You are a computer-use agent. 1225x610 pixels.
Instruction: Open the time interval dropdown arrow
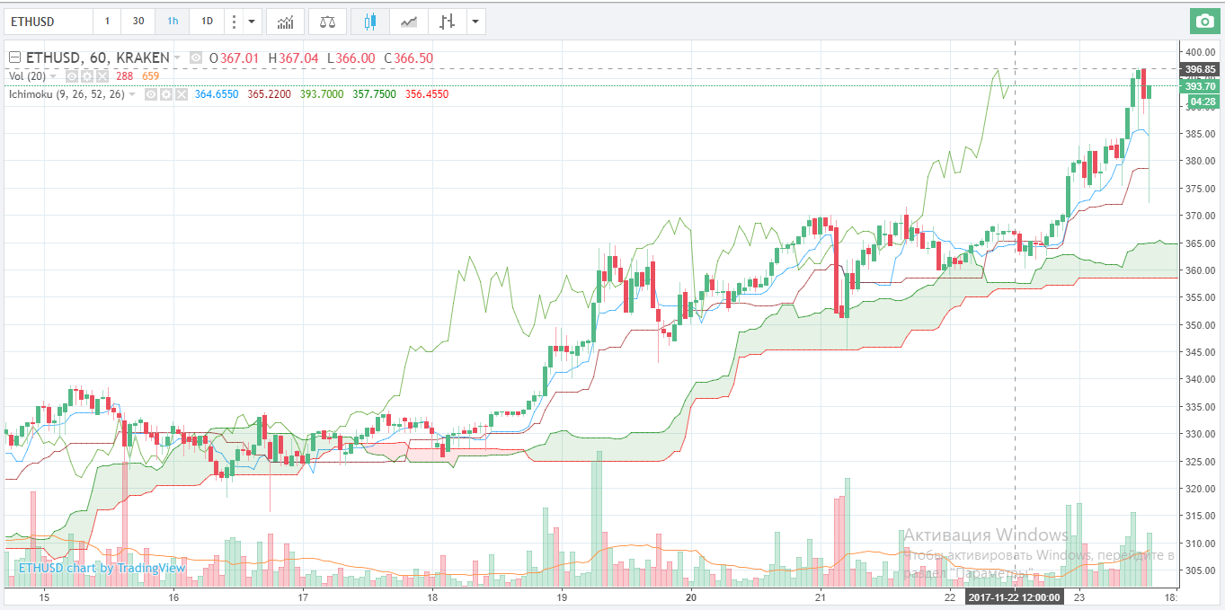coord(252,22)
